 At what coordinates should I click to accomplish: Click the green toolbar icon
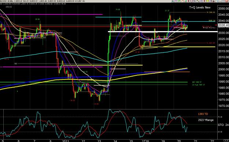tap(179, 1)
